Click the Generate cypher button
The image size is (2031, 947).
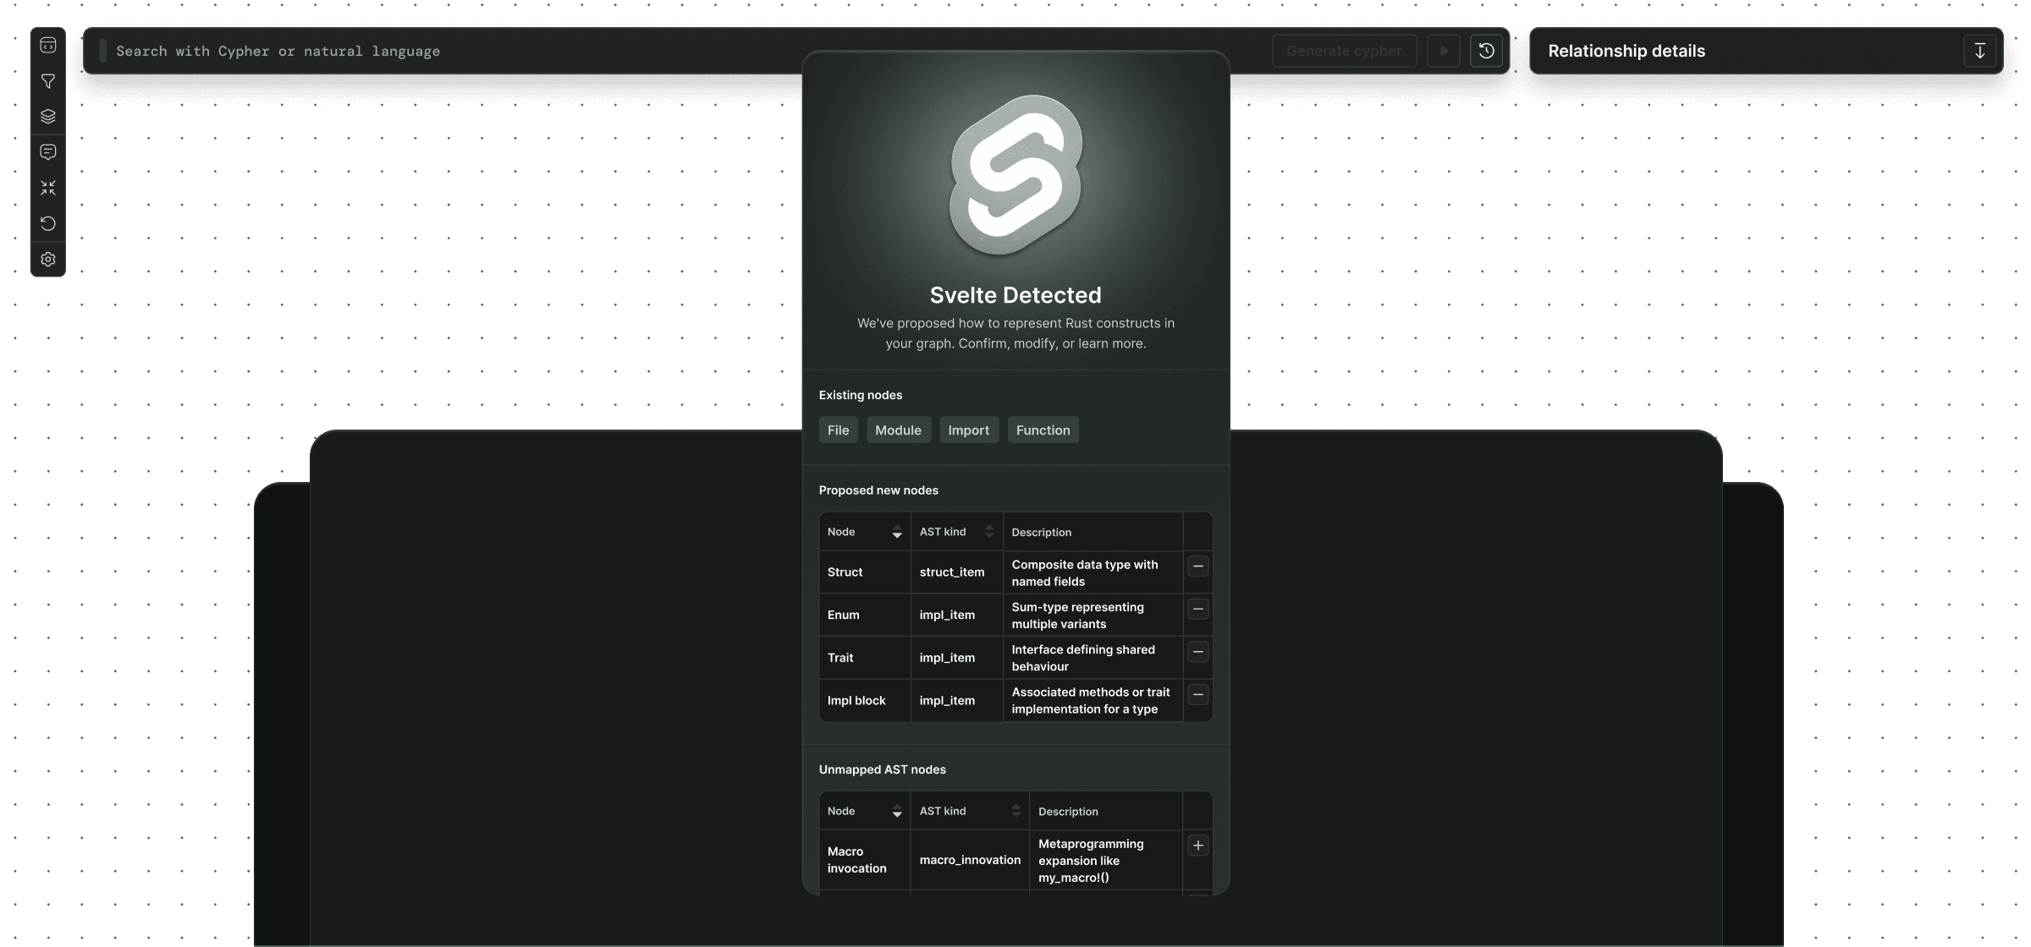tap(1344, 51)
